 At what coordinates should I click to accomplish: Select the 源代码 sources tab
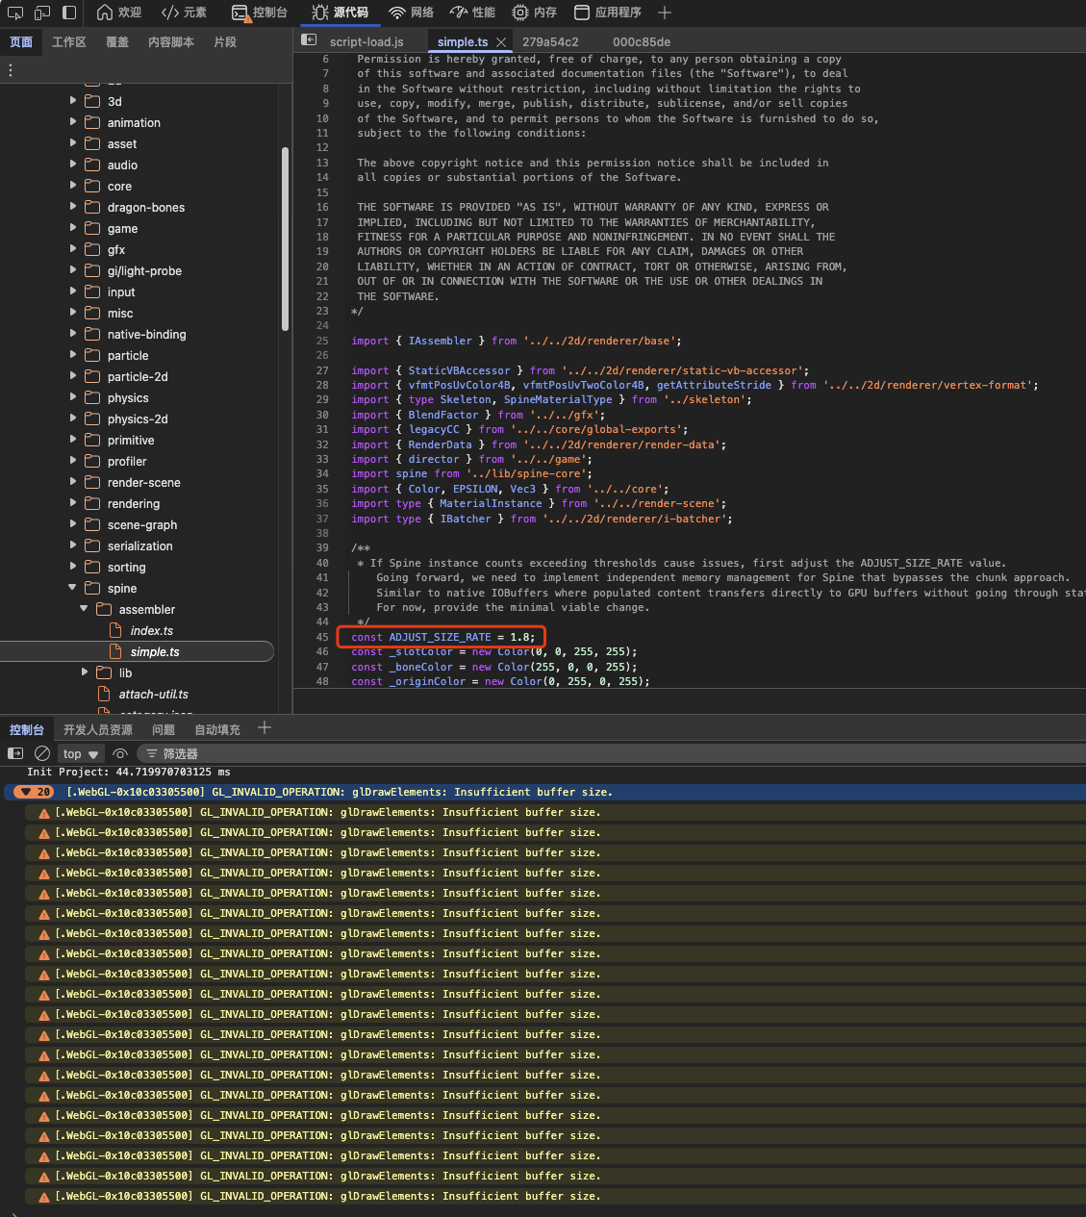[x=341, y=13]
